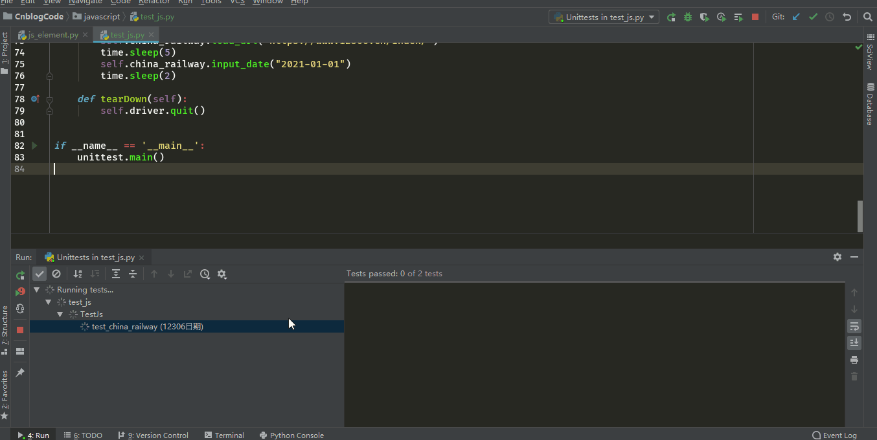Toggle auto-test rerun icon
This screenshot has width=877, height=440.
pos(20,309)
